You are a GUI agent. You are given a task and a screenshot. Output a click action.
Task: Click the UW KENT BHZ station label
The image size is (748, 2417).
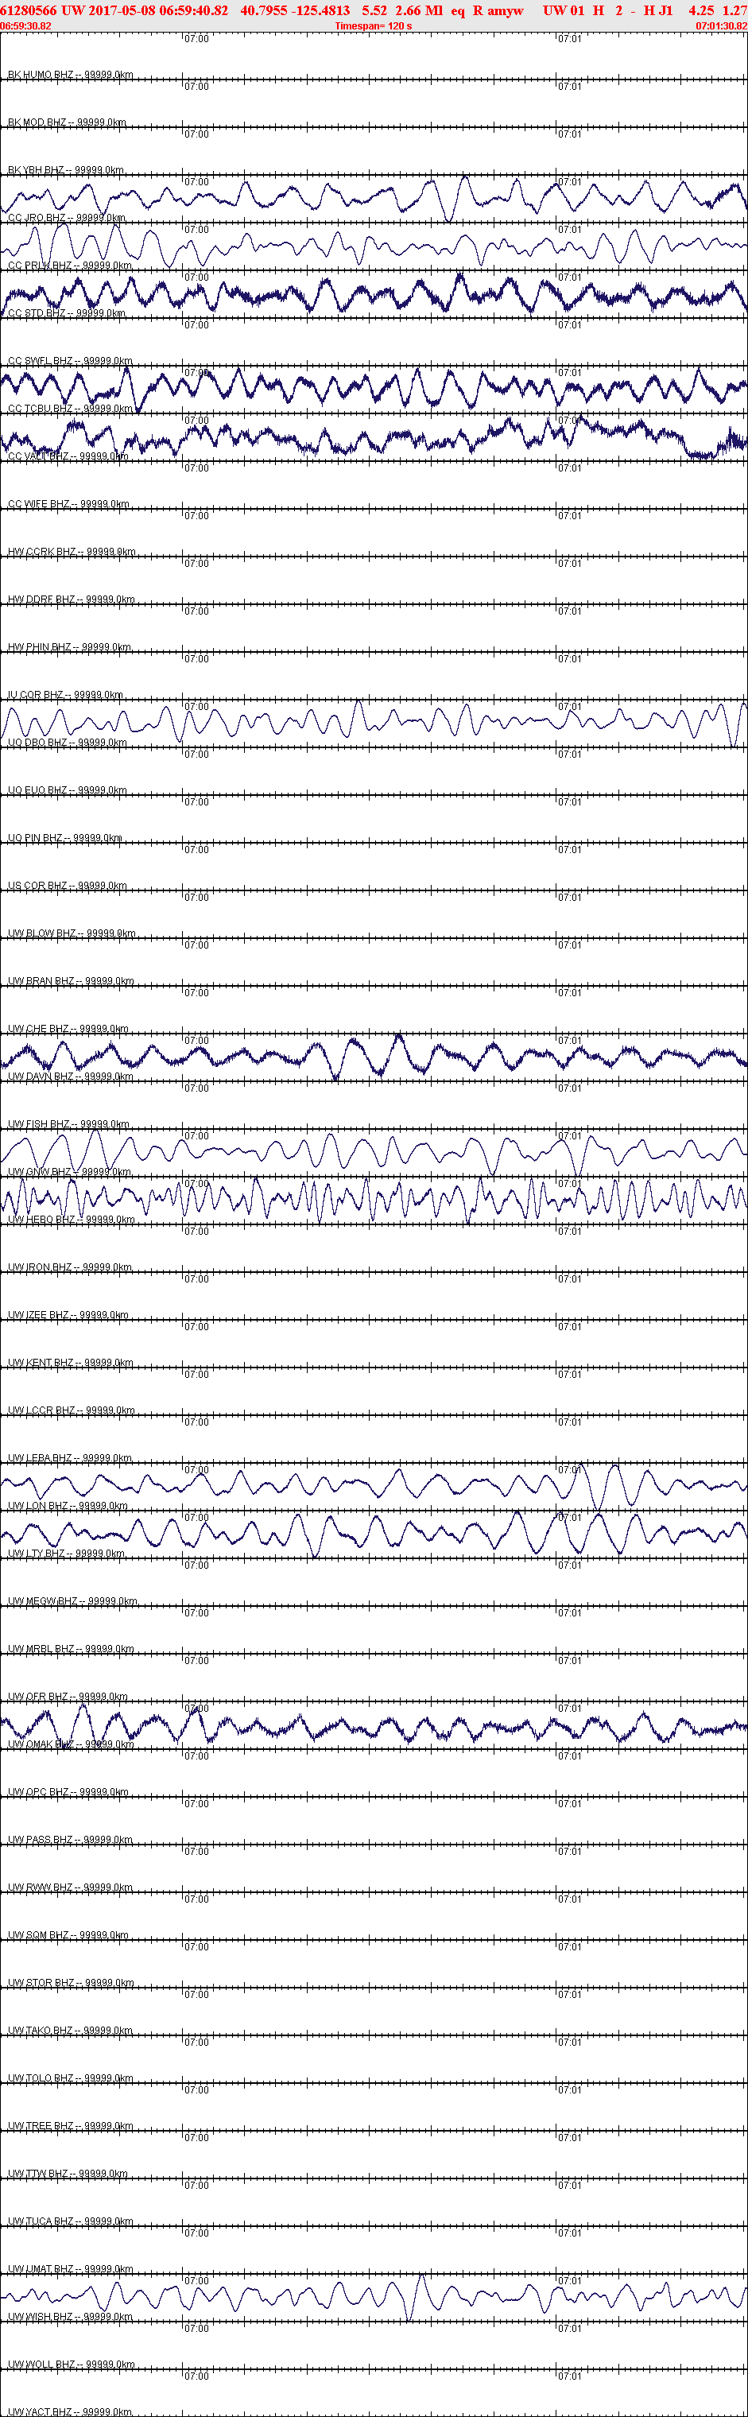coord(71,1363)
